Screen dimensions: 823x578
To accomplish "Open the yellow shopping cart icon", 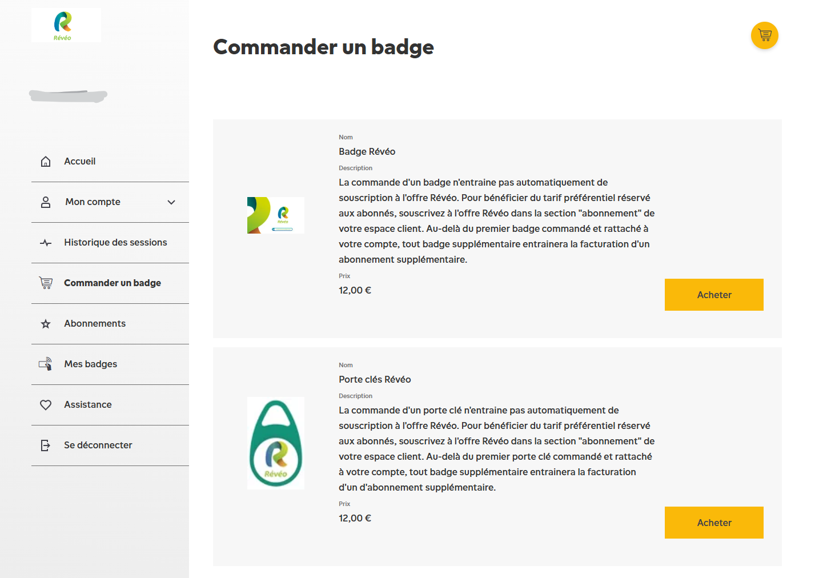I will pos(764,35).
